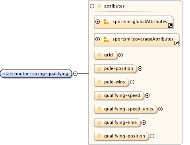Click the globalAttributes attribute-group icon
Viewport: 190px width, 145px height.
(x=106, y=22)
